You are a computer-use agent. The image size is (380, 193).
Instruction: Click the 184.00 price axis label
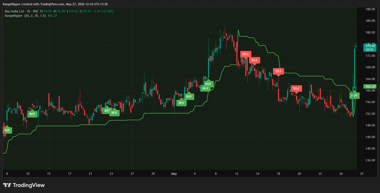click(x=370, y=21)
